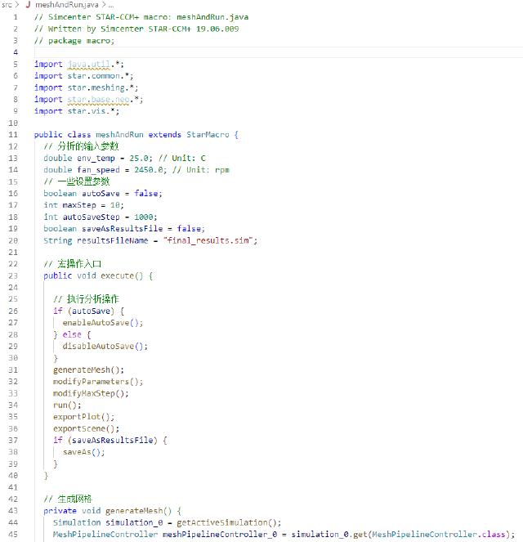Click 'maxStep' variable on line 17
Viewport: 523px width, 542px height.
[x=79, y=205]
